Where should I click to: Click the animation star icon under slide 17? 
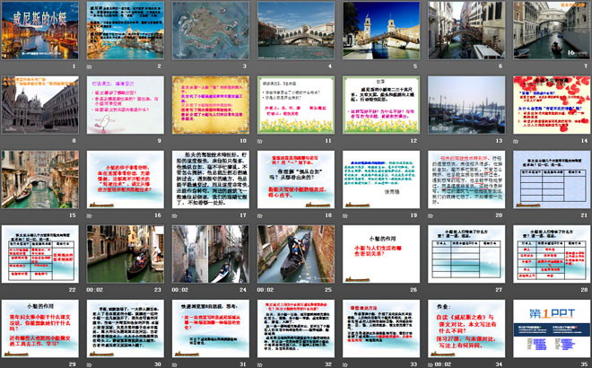175,215
